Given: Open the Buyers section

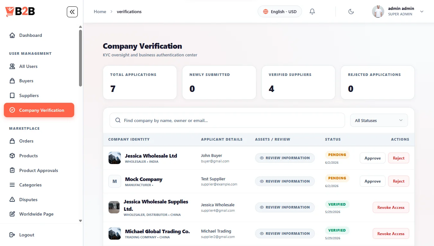Looking at the screenshot, I should pos(39,81).
